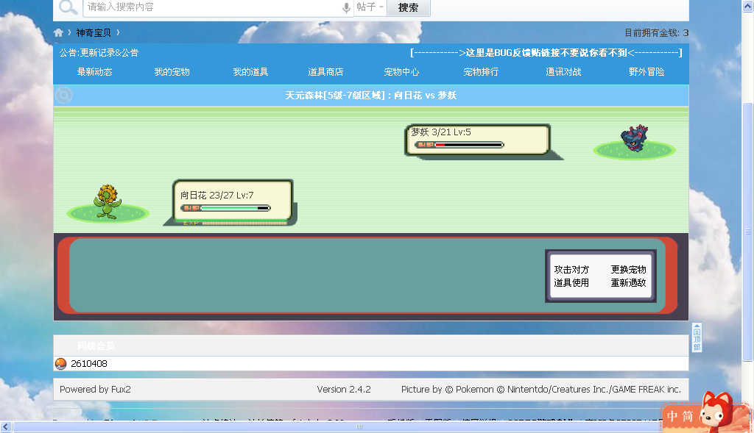Choose 攻击对方 battle action
The width and height of the screenshot is (754, 433).
[571, 270]
